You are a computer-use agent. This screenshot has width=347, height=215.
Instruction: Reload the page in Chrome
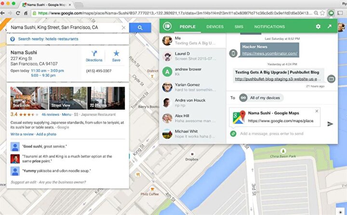click(18, 13)
